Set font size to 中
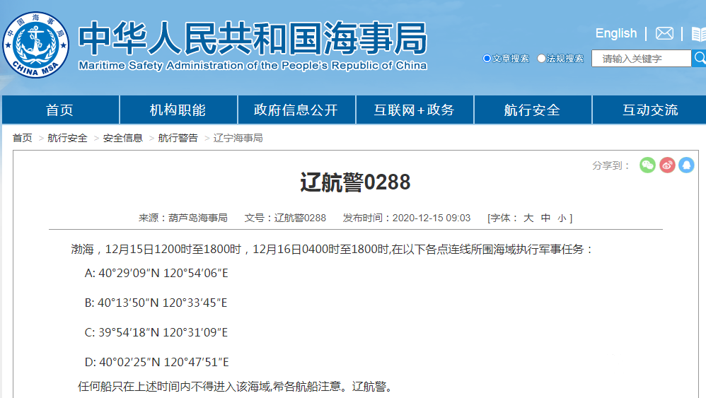 pyautogui.click(x=545, y=218)
